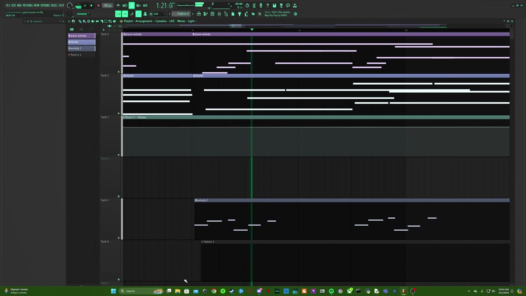This screenshot has height=296, width=526.
Task: Open the playlist view icon
Action: [198, 14]
